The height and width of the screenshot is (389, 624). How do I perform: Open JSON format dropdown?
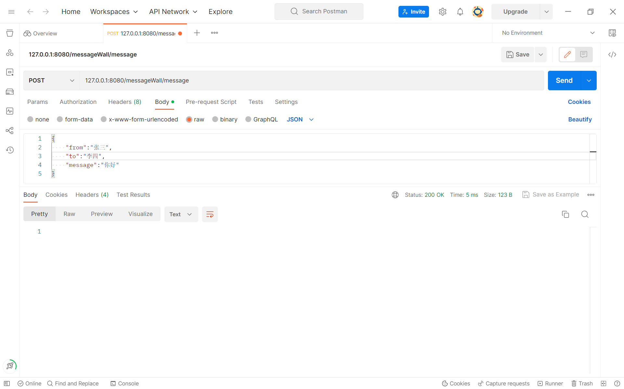click(x=300, y=119)
